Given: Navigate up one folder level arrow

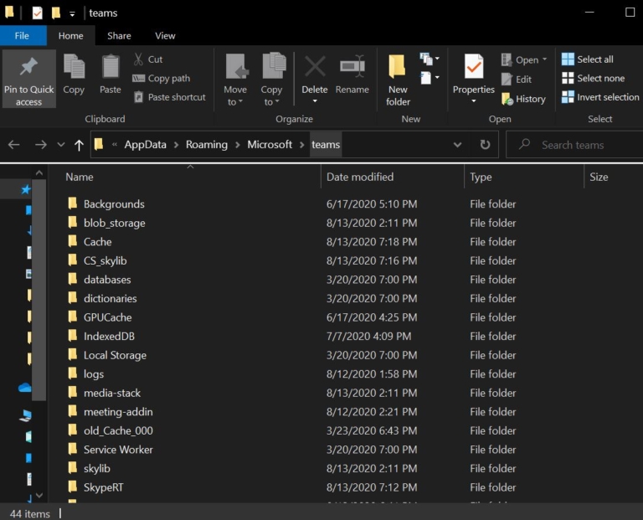Looking at the screenshot, I should point(79,145).
